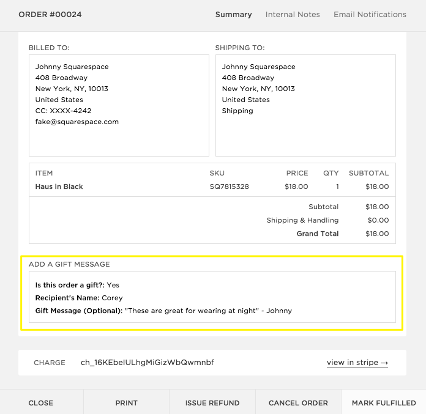Click the Grand Total amount

click(x=376, y=234)
